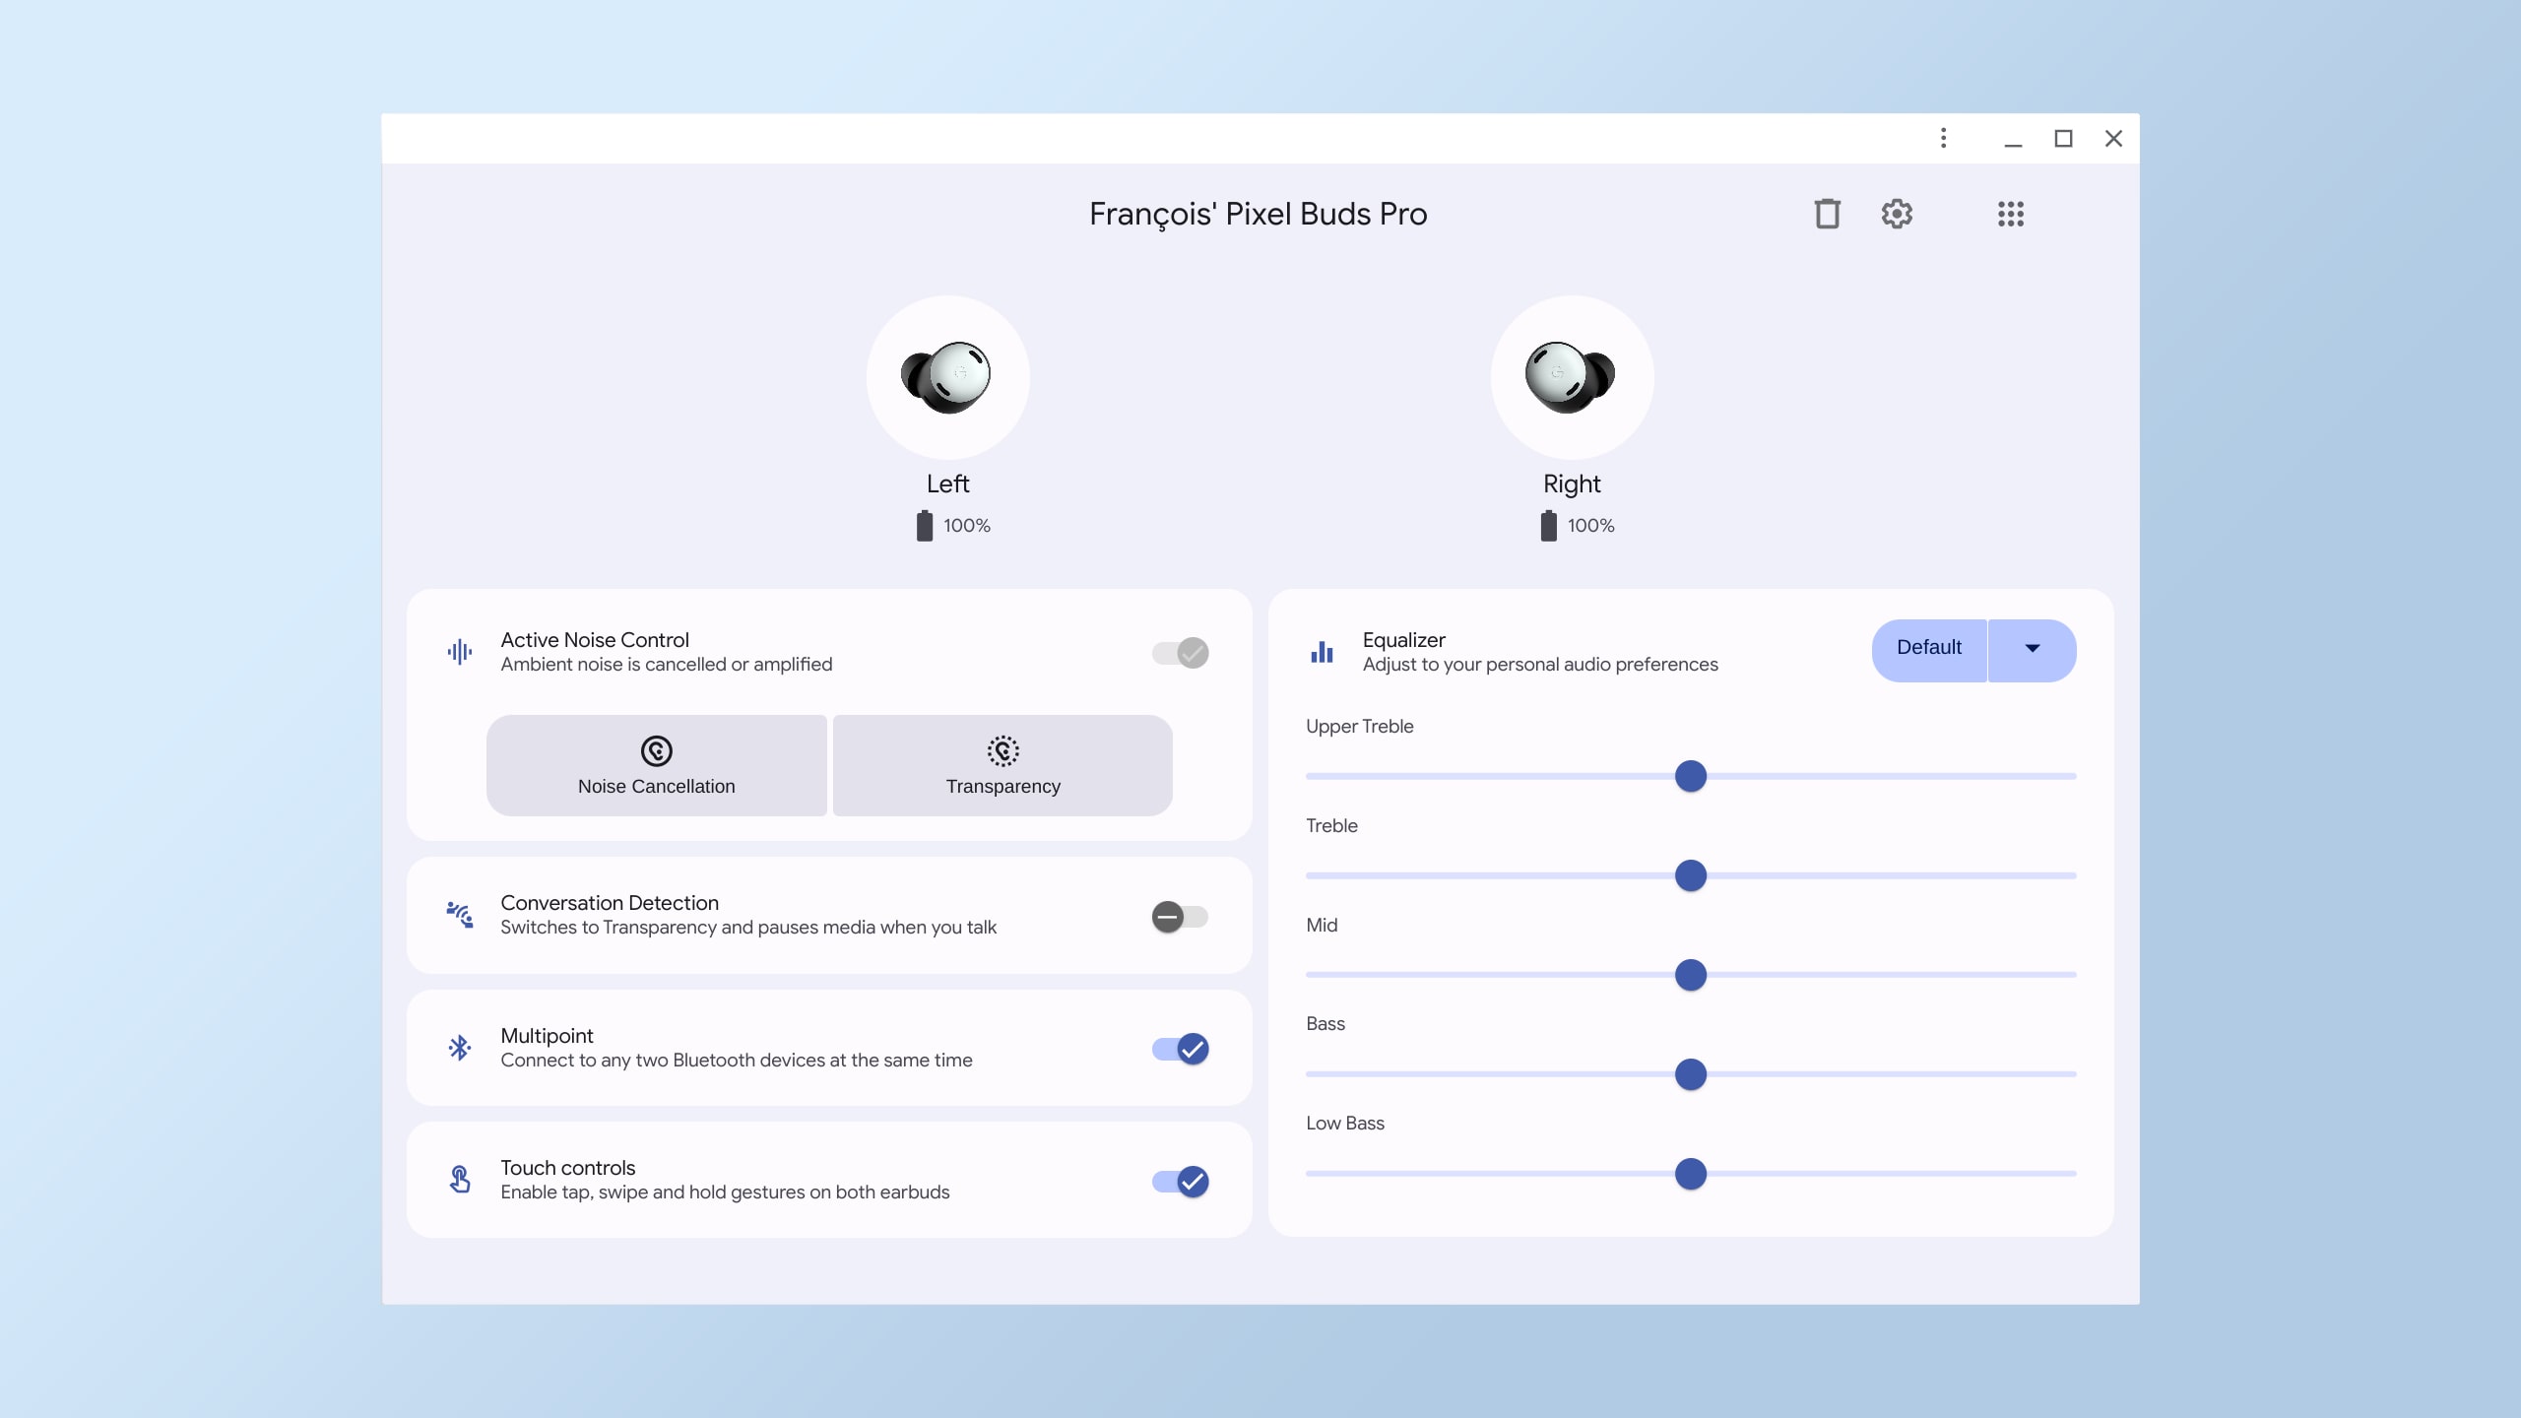Click the Equalizer bar chart icon
Viewport: 2521px width, 1418px height.
click(x=1322, y=651)
